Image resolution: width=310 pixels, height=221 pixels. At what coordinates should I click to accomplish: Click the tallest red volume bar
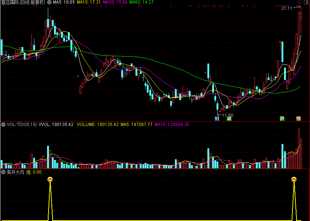click(299, 148)
